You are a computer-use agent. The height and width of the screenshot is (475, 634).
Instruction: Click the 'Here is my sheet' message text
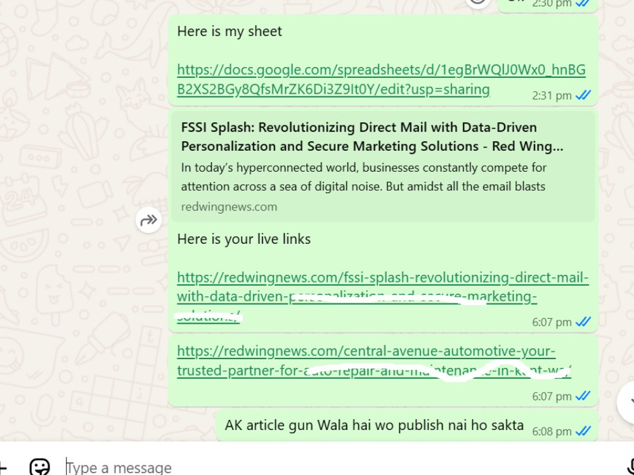click(230, 32)
